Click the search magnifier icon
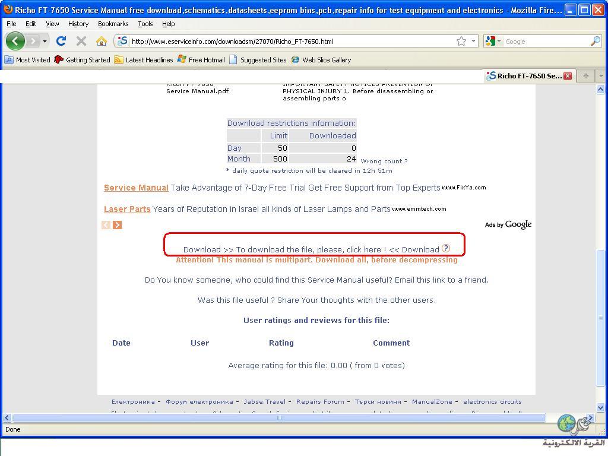The width and height of the screenshot is (608, 456). tap(595, 41)
